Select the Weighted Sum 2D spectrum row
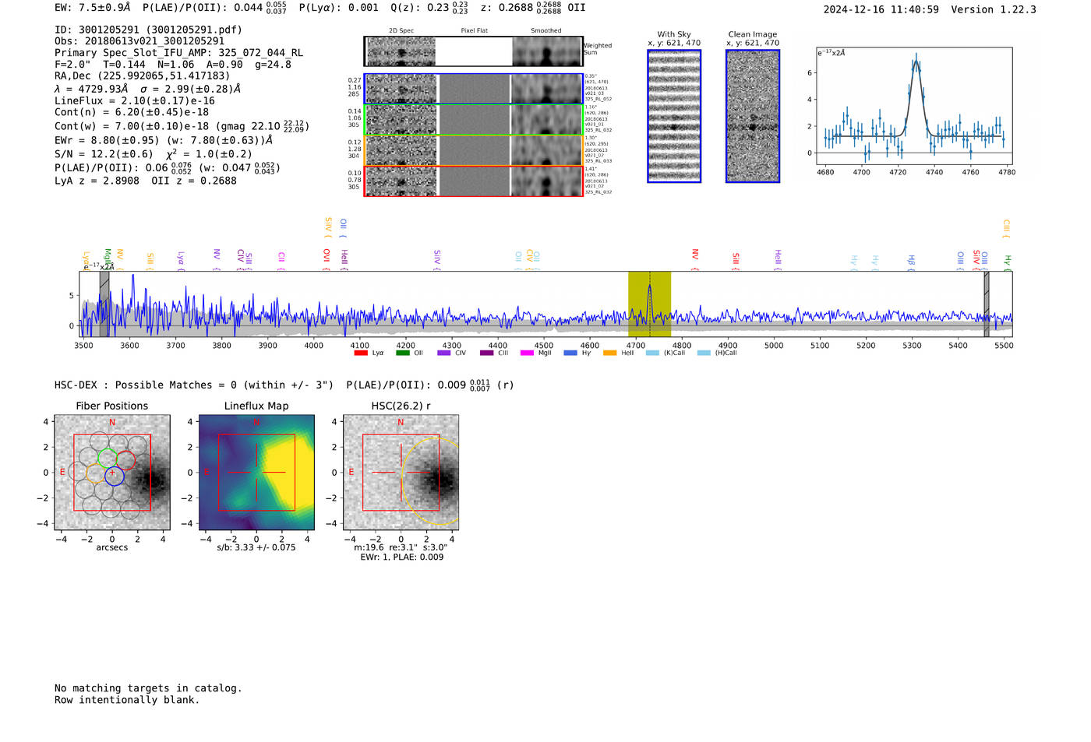The image size is (1091, 742). point(474,51)
